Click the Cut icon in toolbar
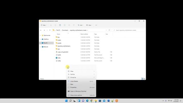 [x=51, y=25]
